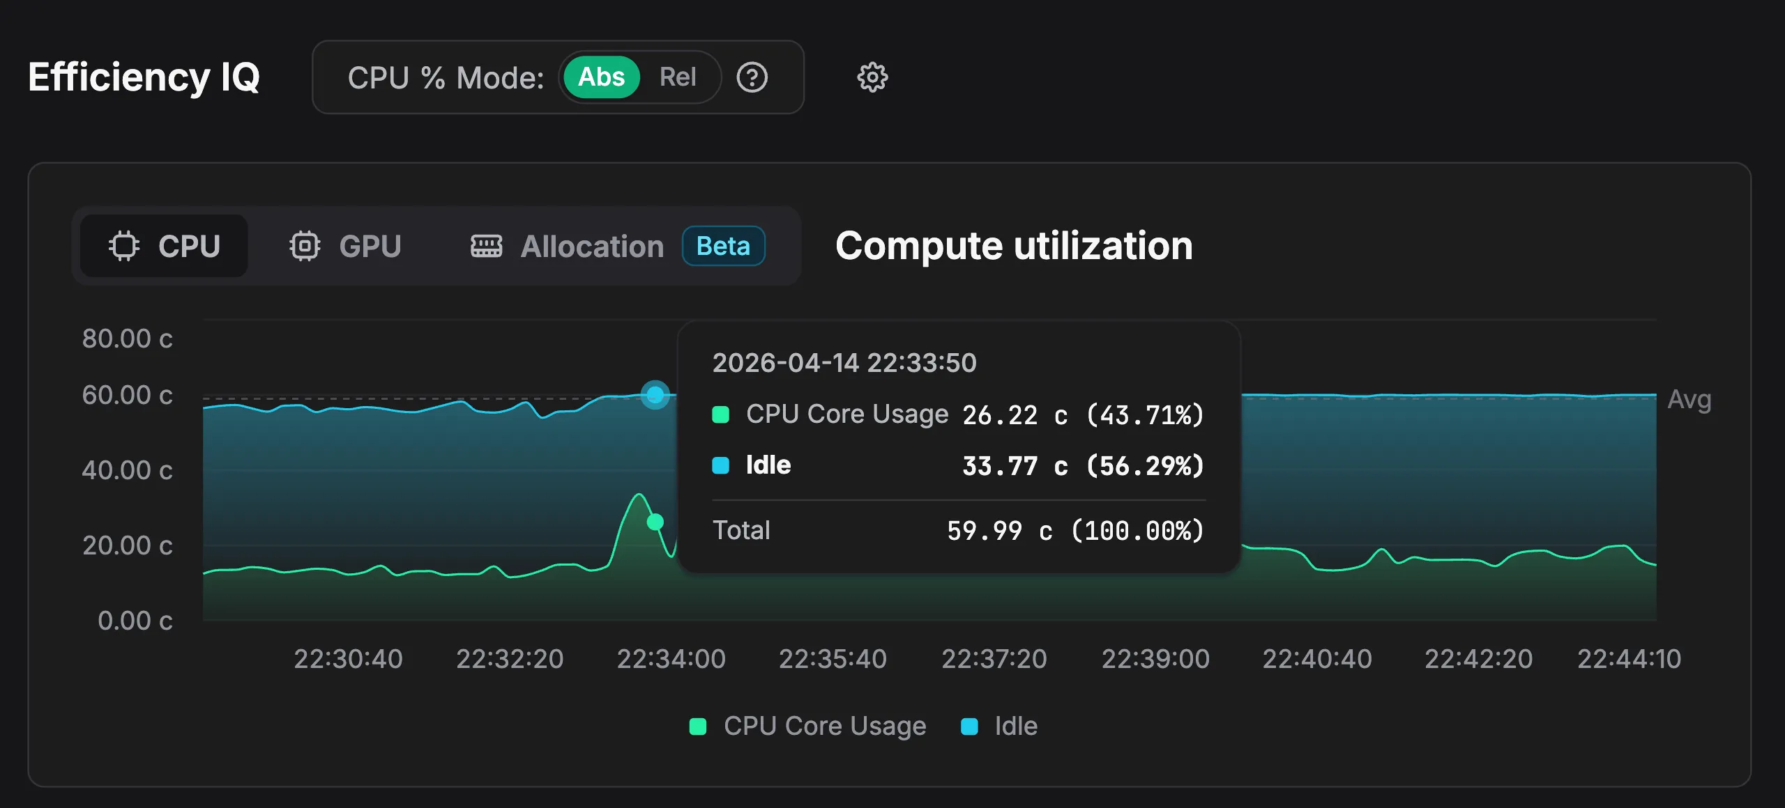Click the Total 59.99 c (100.00%) value
The image size is (1785, 808).
pos(1075,531)
